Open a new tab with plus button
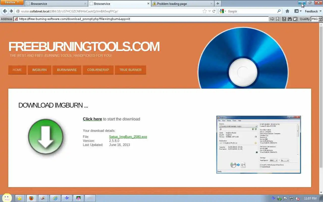This screenshot has width=323, height=202. coord(218,4)
